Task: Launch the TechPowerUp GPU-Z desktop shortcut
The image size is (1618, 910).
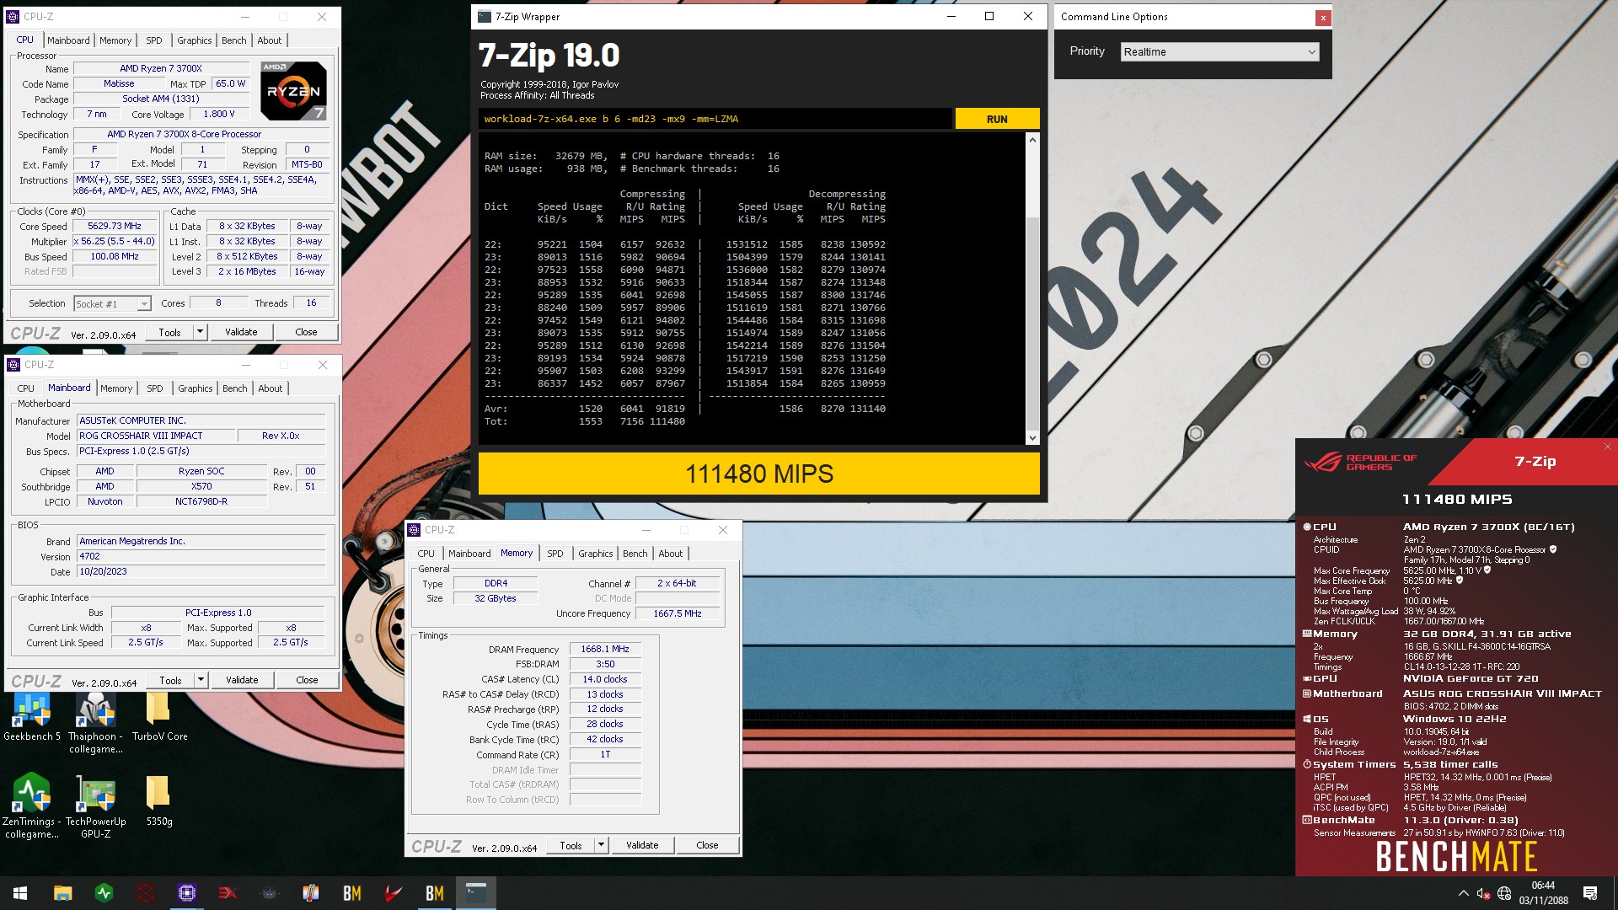Action: pos(95,806)
